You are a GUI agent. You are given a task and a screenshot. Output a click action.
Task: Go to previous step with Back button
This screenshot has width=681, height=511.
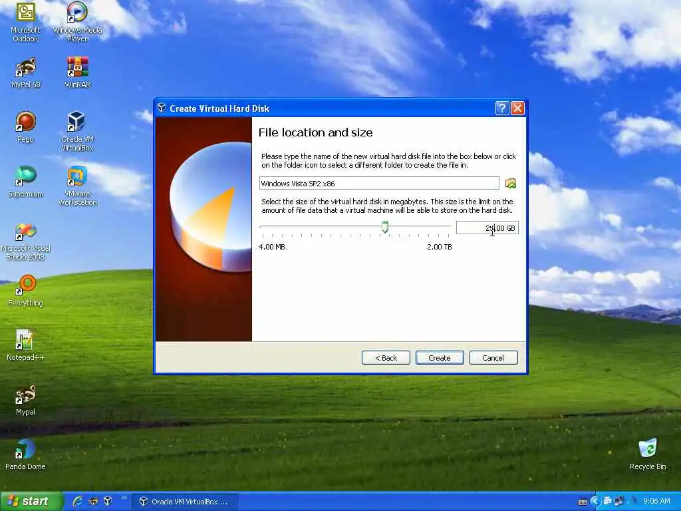pyautogui.click(x=386, y=357)
